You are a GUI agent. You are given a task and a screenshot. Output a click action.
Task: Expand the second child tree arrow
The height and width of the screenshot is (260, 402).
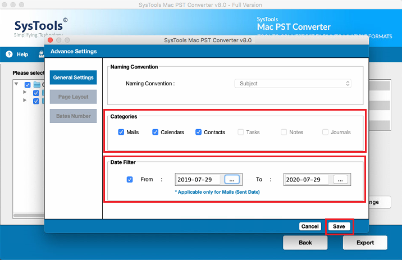[x=25, y=100]
